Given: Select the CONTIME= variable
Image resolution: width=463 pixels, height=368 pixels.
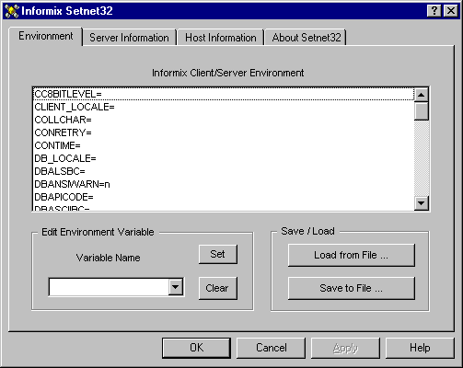Looking at the screenshot, I should coord(224,145).
